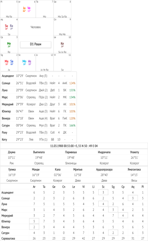Viewport: 148px width, 241px height.
Task: Click the Ra glyph in Aquarius house
Action: coord(11,27)
